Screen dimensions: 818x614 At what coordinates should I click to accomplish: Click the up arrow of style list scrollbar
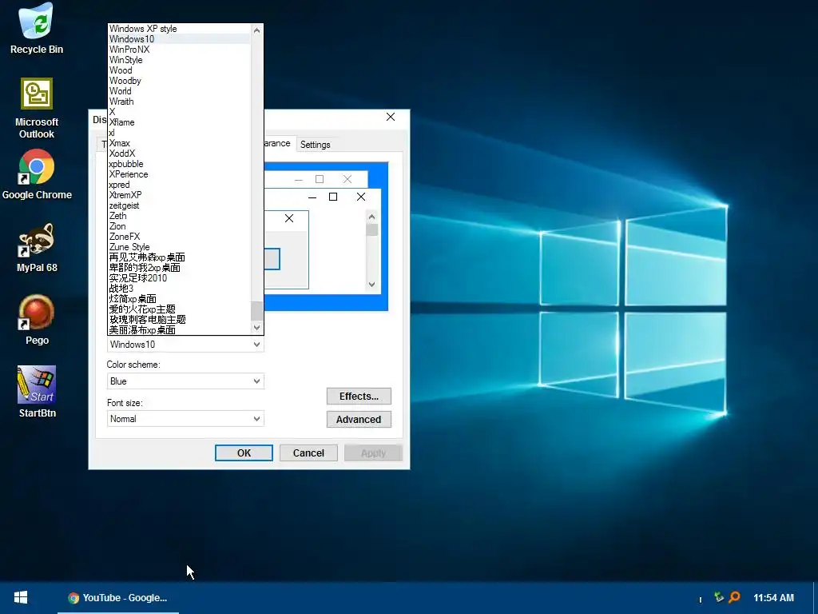tap(256, 30)
